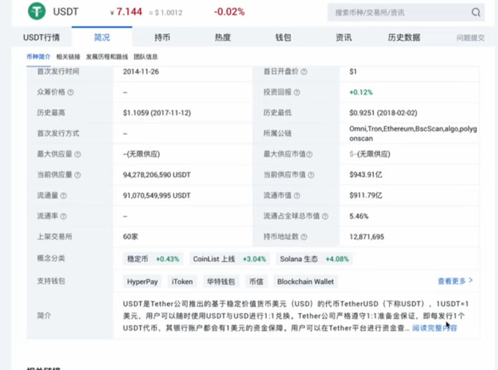This screenshot has width=498, height=370.
Task: Open the Solana 生态 concept tag
Action: point(314,259)
